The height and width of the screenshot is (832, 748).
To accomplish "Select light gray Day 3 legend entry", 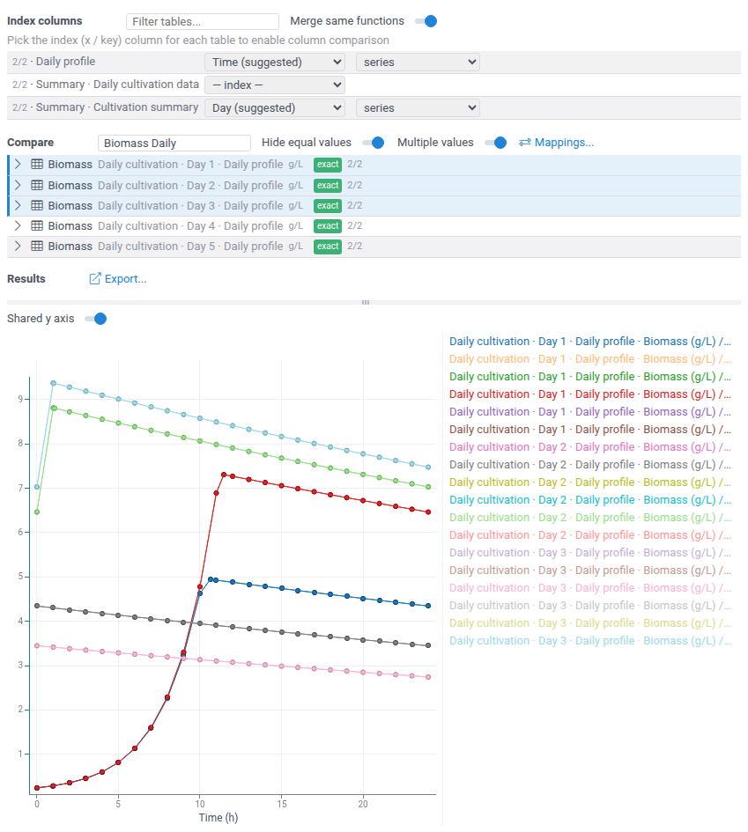I will (589, 606).
